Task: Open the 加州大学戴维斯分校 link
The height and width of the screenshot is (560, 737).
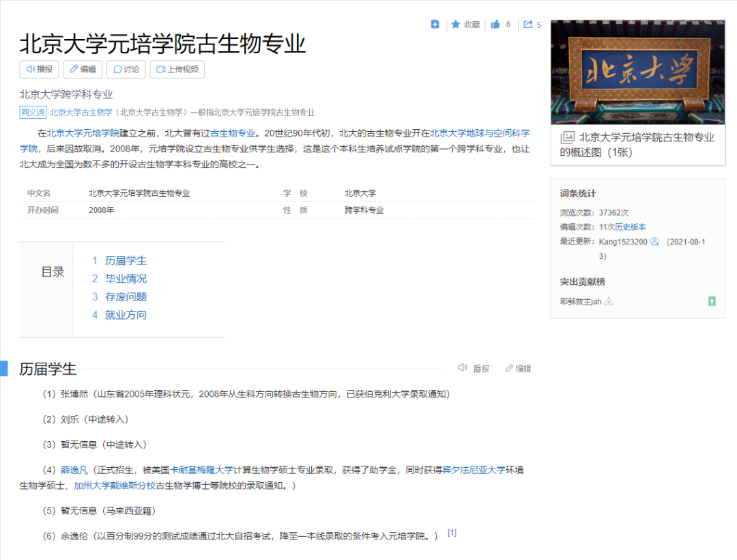Action: pyautogui.click(x=115, y=486)
